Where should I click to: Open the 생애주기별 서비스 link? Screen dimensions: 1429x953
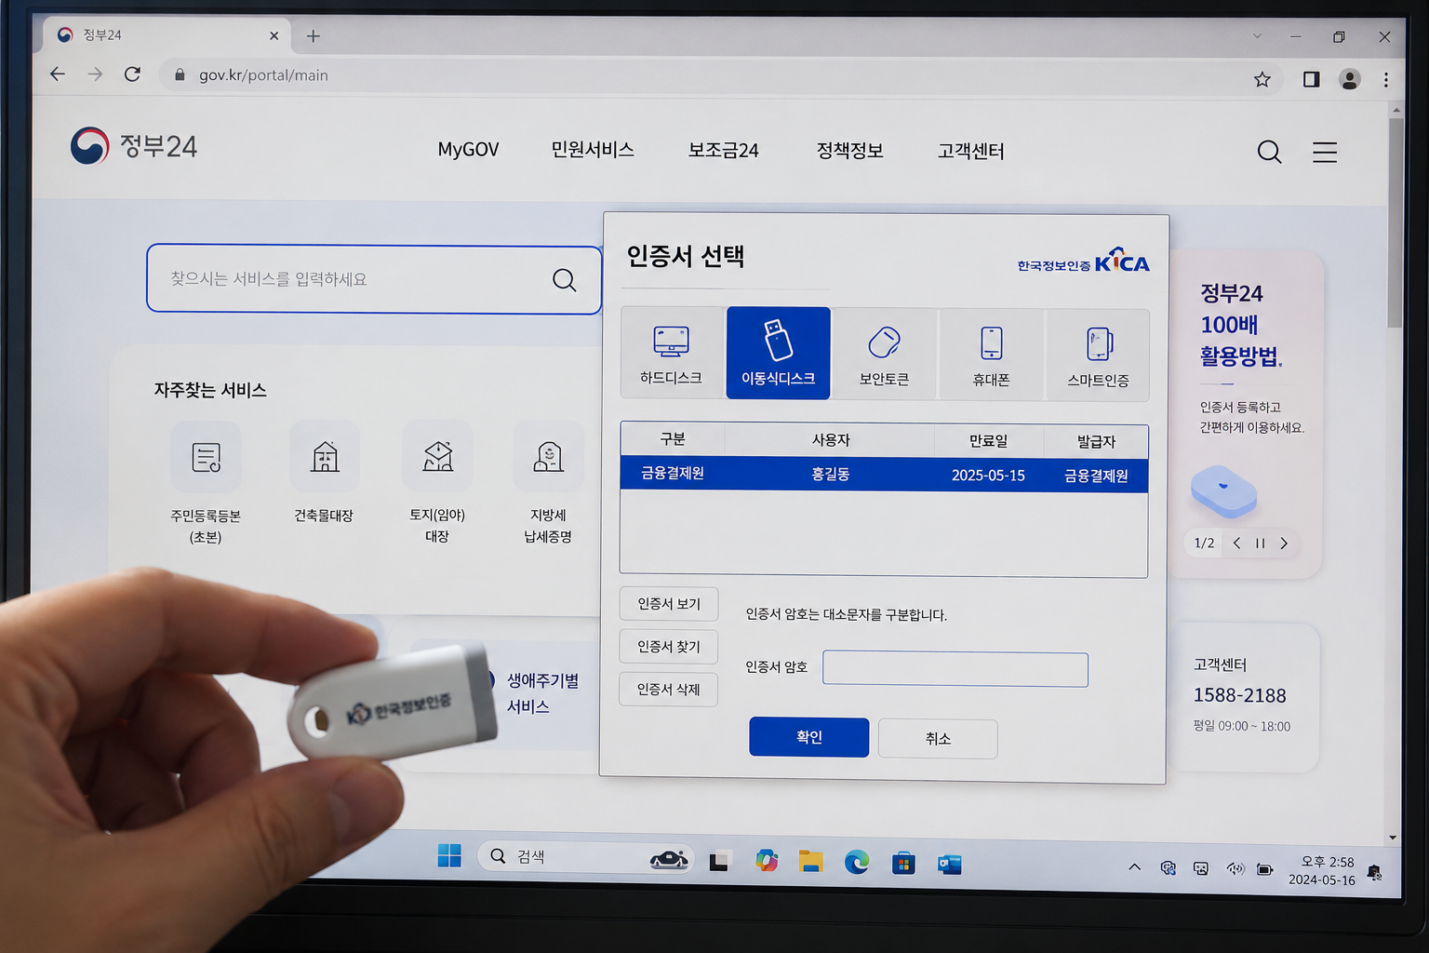pos(542,693)
